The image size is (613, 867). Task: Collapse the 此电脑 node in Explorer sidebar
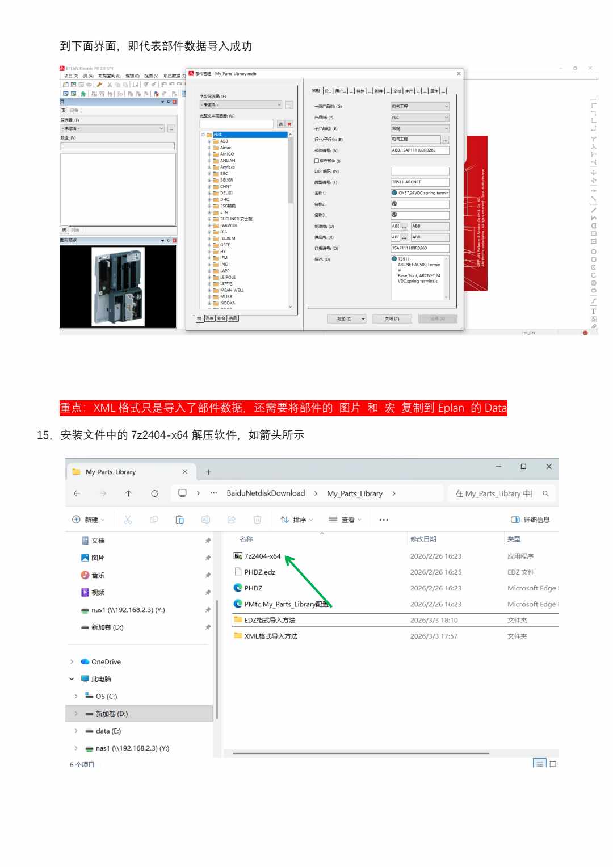[72, 679]
